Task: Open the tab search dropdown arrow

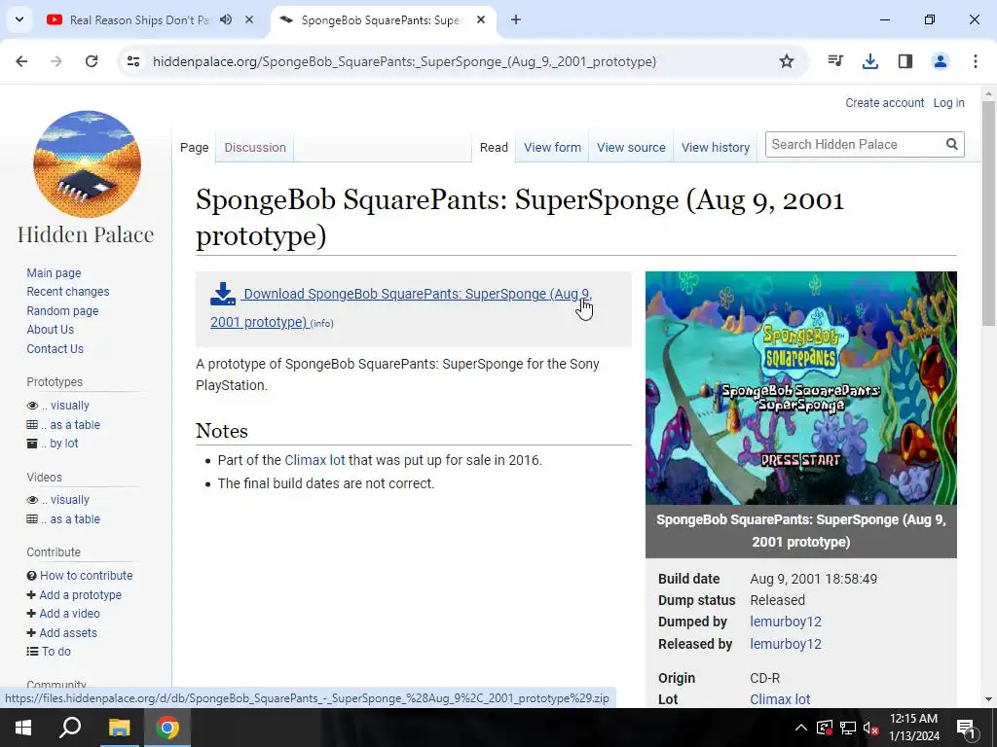Action: (19, 19)
